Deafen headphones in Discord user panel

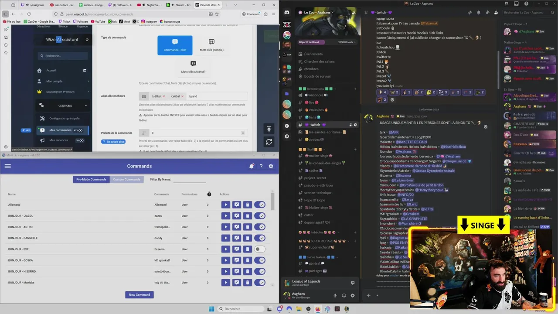tap(344, 295)
